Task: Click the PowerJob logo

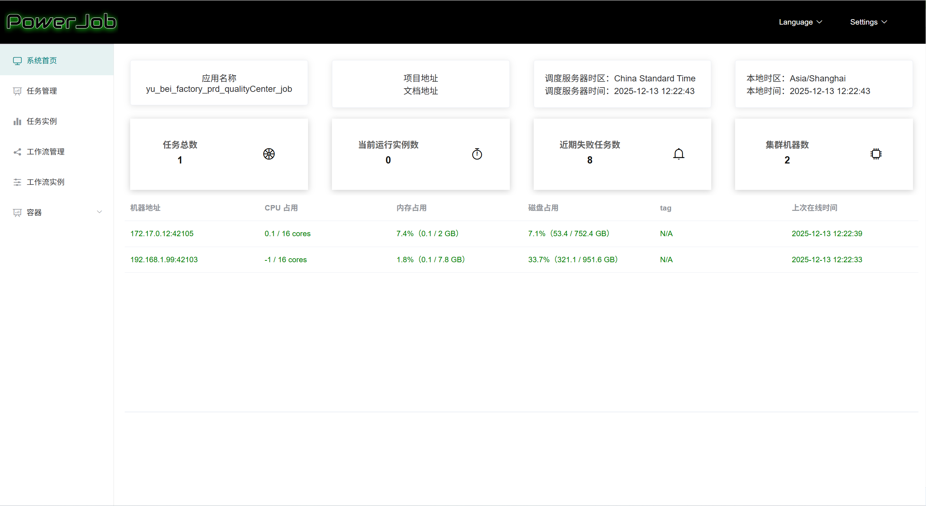Action: [x=61, y=22]
